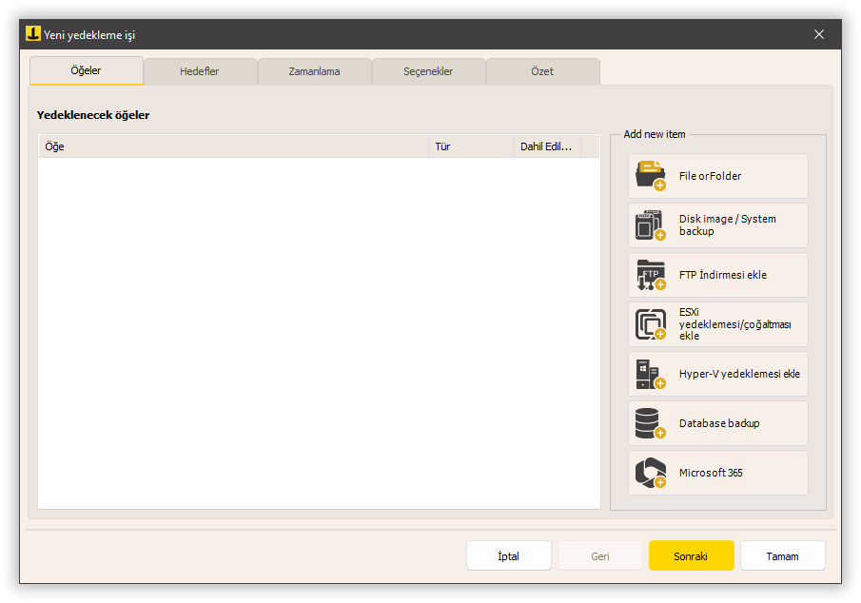Click the Database backup cylinder icon
The height and width of the screenshot is (603, 861).
tap(651, 423)
